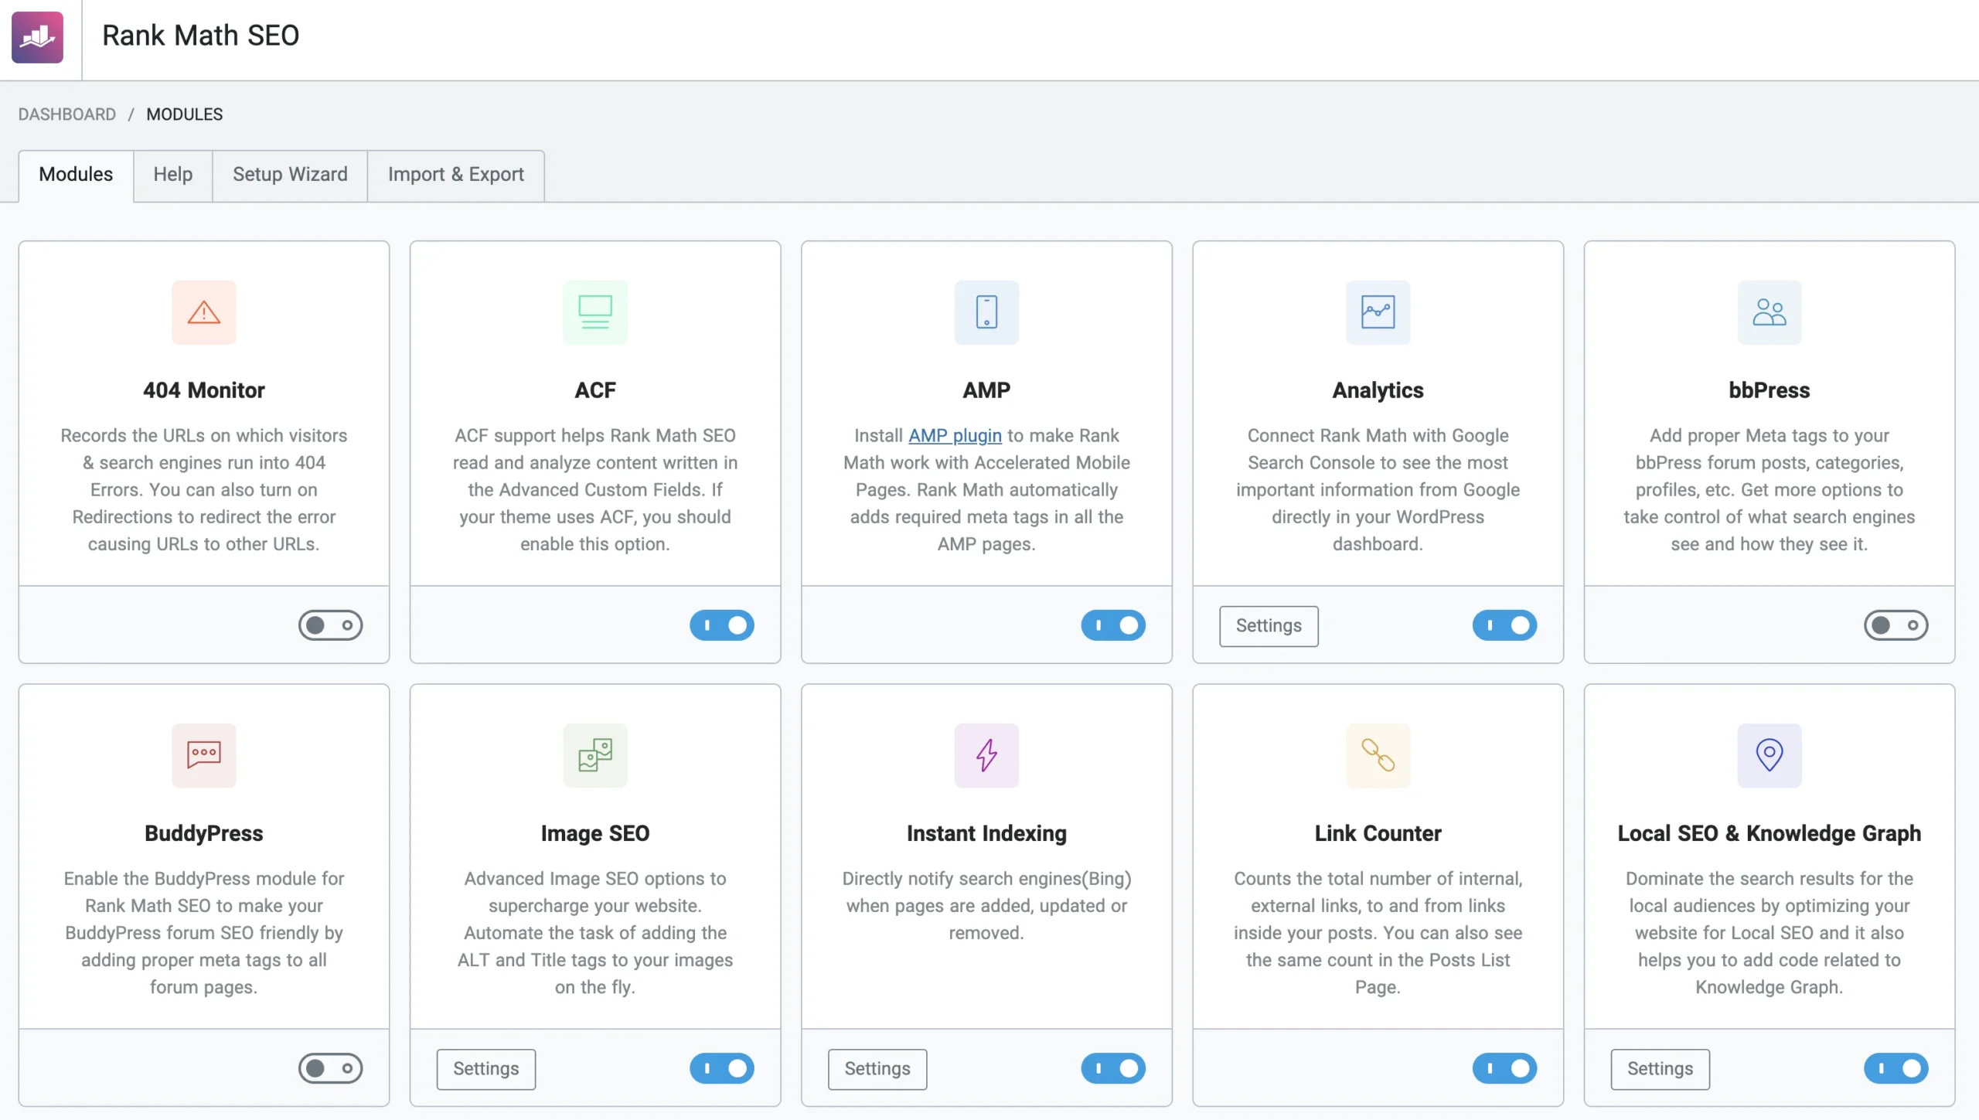Open Analytics module Settings

point(1269,626)
